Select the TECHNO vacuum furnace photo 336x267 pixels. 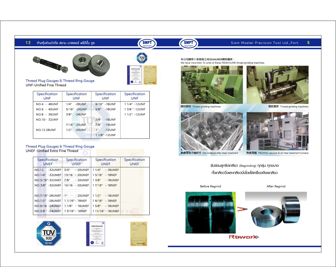pyautogui.click(x=278, y=131)
